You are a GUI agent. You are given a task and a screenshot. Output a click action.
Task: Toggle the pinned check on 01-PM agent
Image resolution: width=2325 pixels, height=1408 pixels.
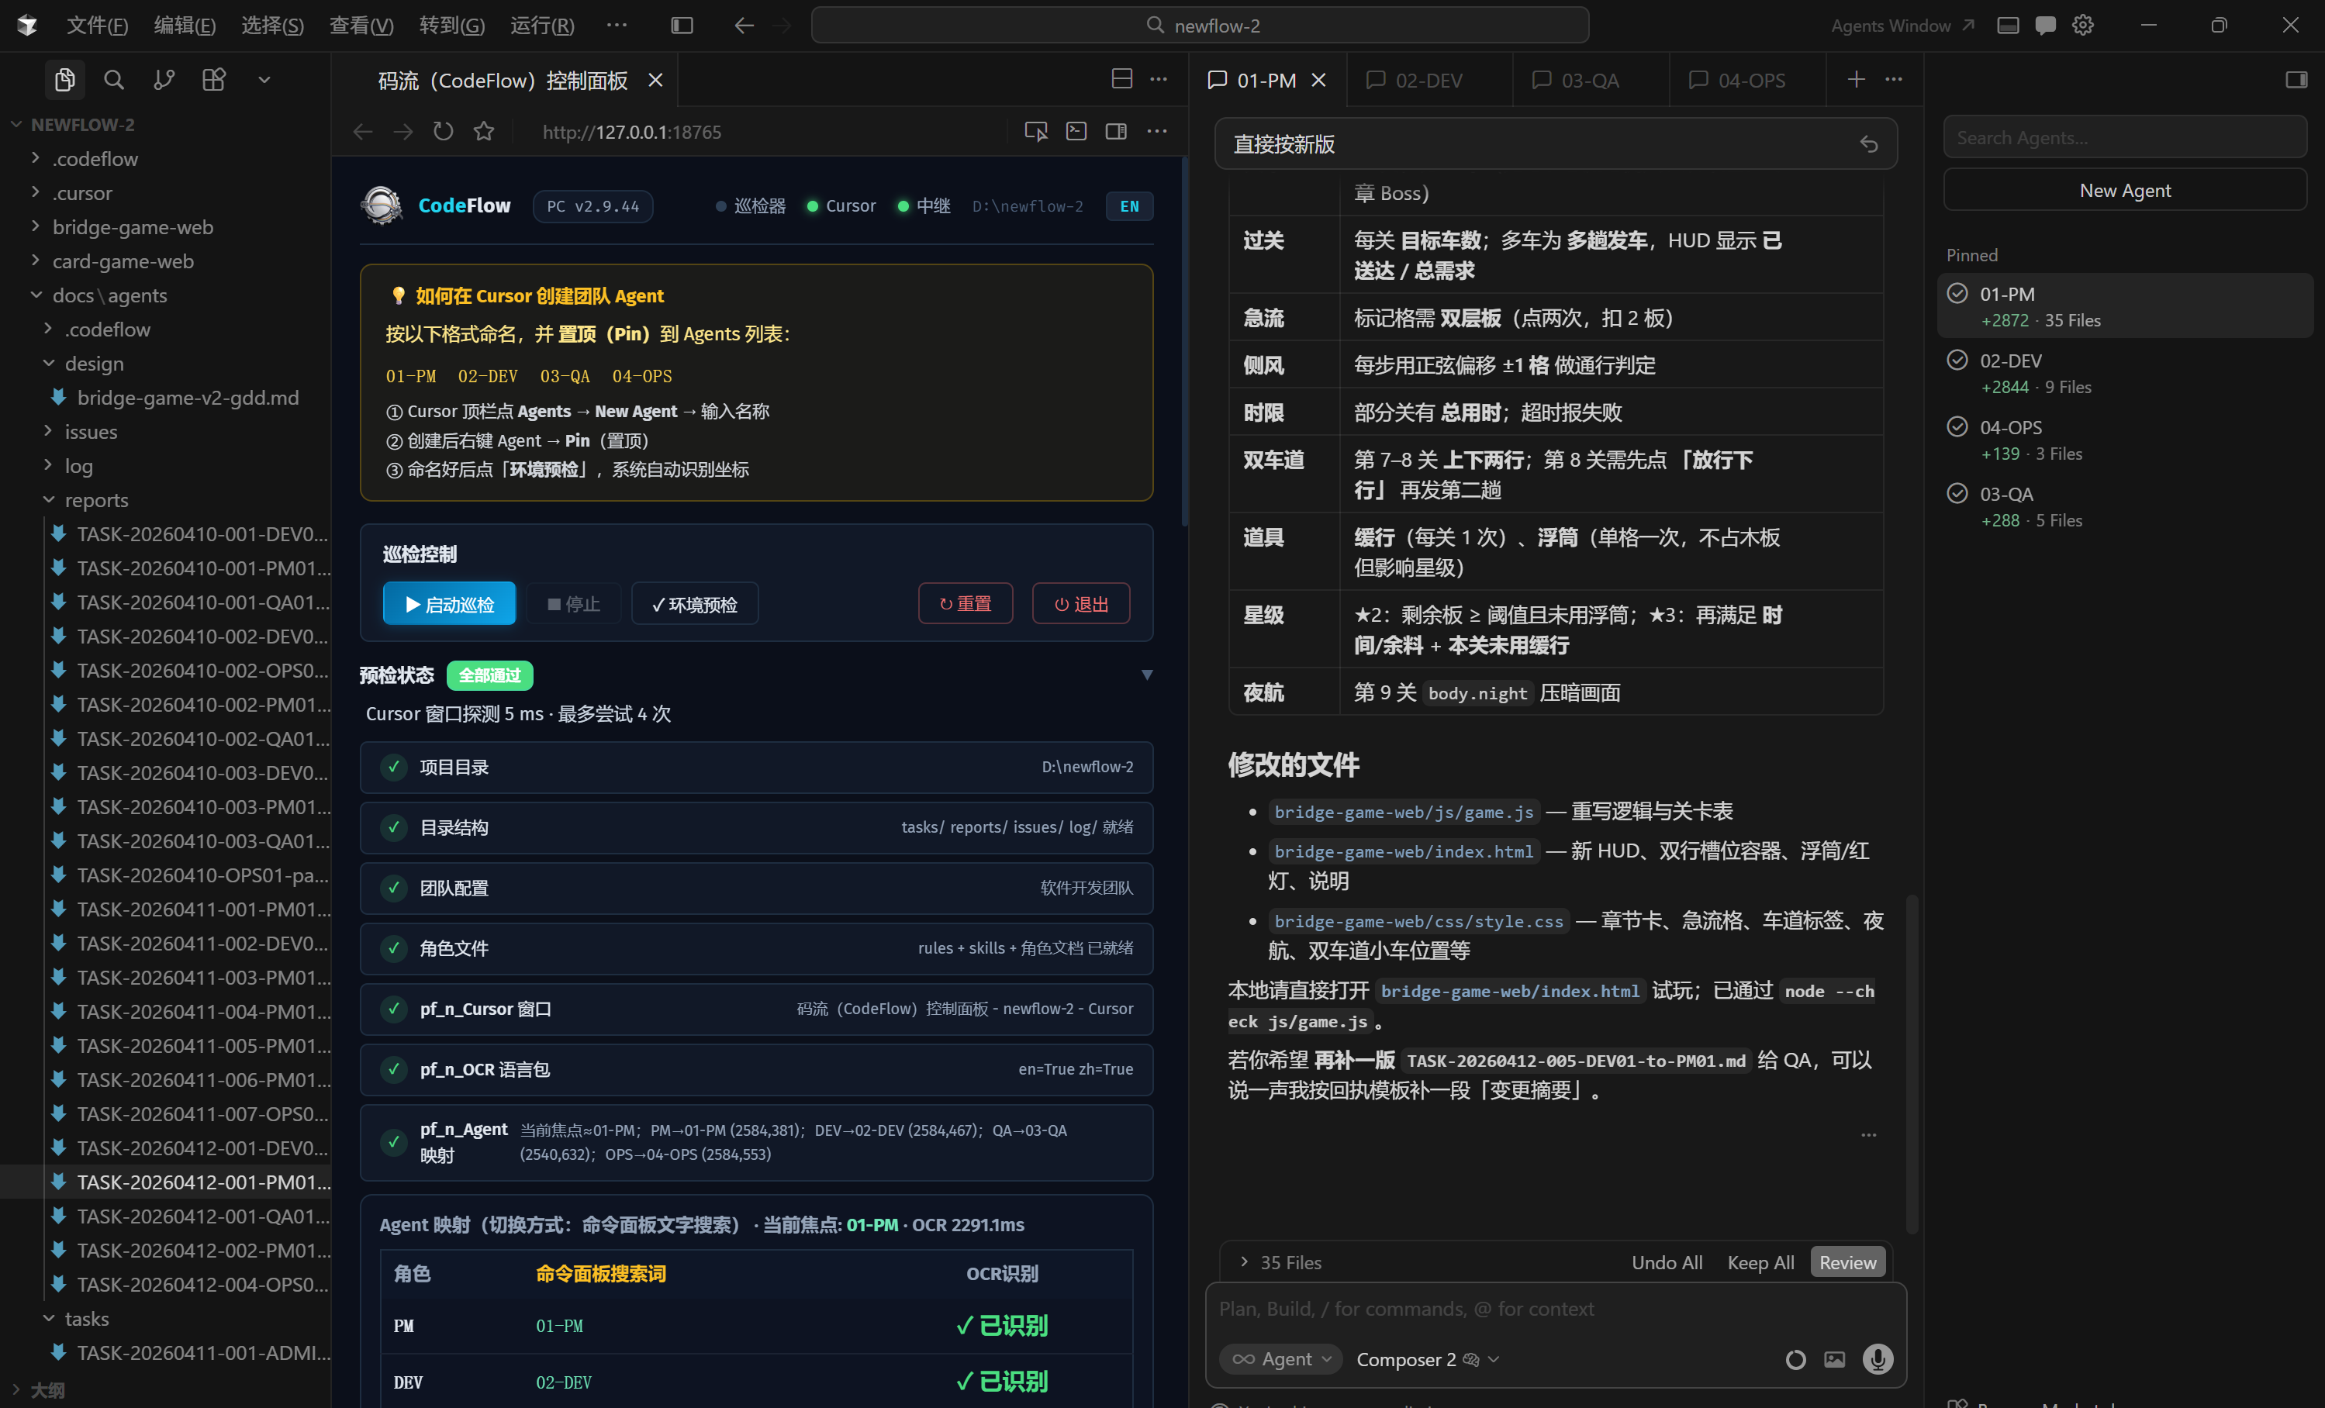click(x=1958, y=292)
